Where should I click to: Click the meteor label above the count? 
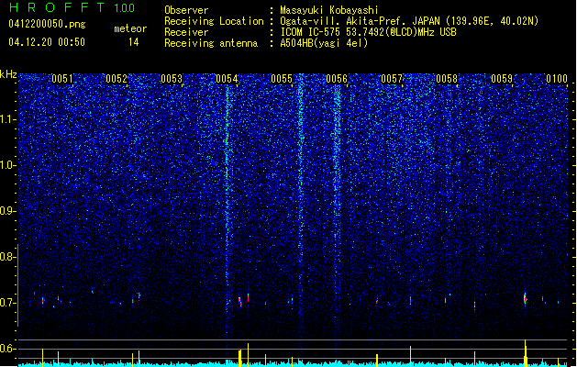coord(130,28)
